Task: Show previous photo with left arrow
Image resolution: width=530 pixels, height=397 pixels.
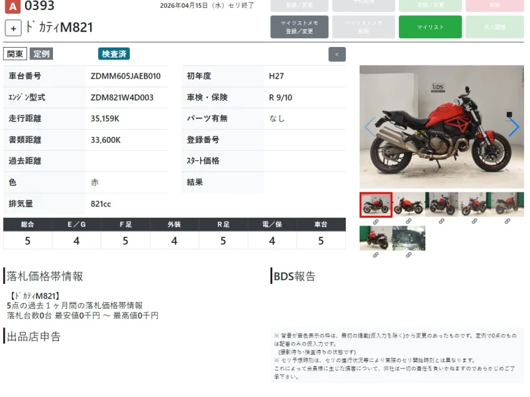Action: (370, 127)
